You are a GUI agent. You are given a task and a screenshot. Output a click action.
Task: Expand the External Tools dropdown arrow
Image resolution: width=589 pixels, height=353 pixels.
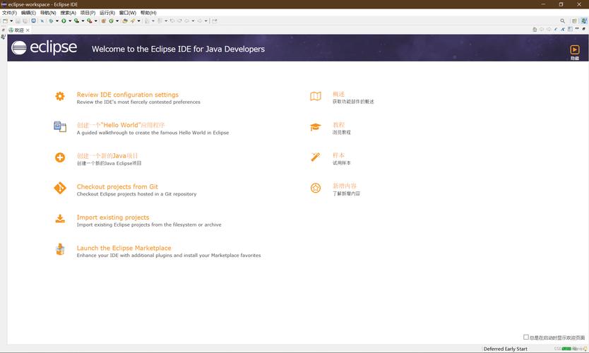96,21
